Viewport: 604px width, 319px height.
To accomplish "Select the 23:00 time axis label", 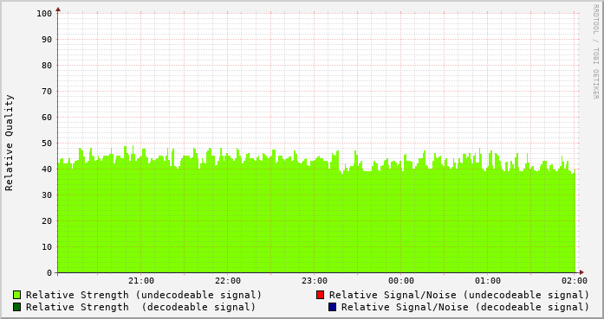I will tap(315, 281).
